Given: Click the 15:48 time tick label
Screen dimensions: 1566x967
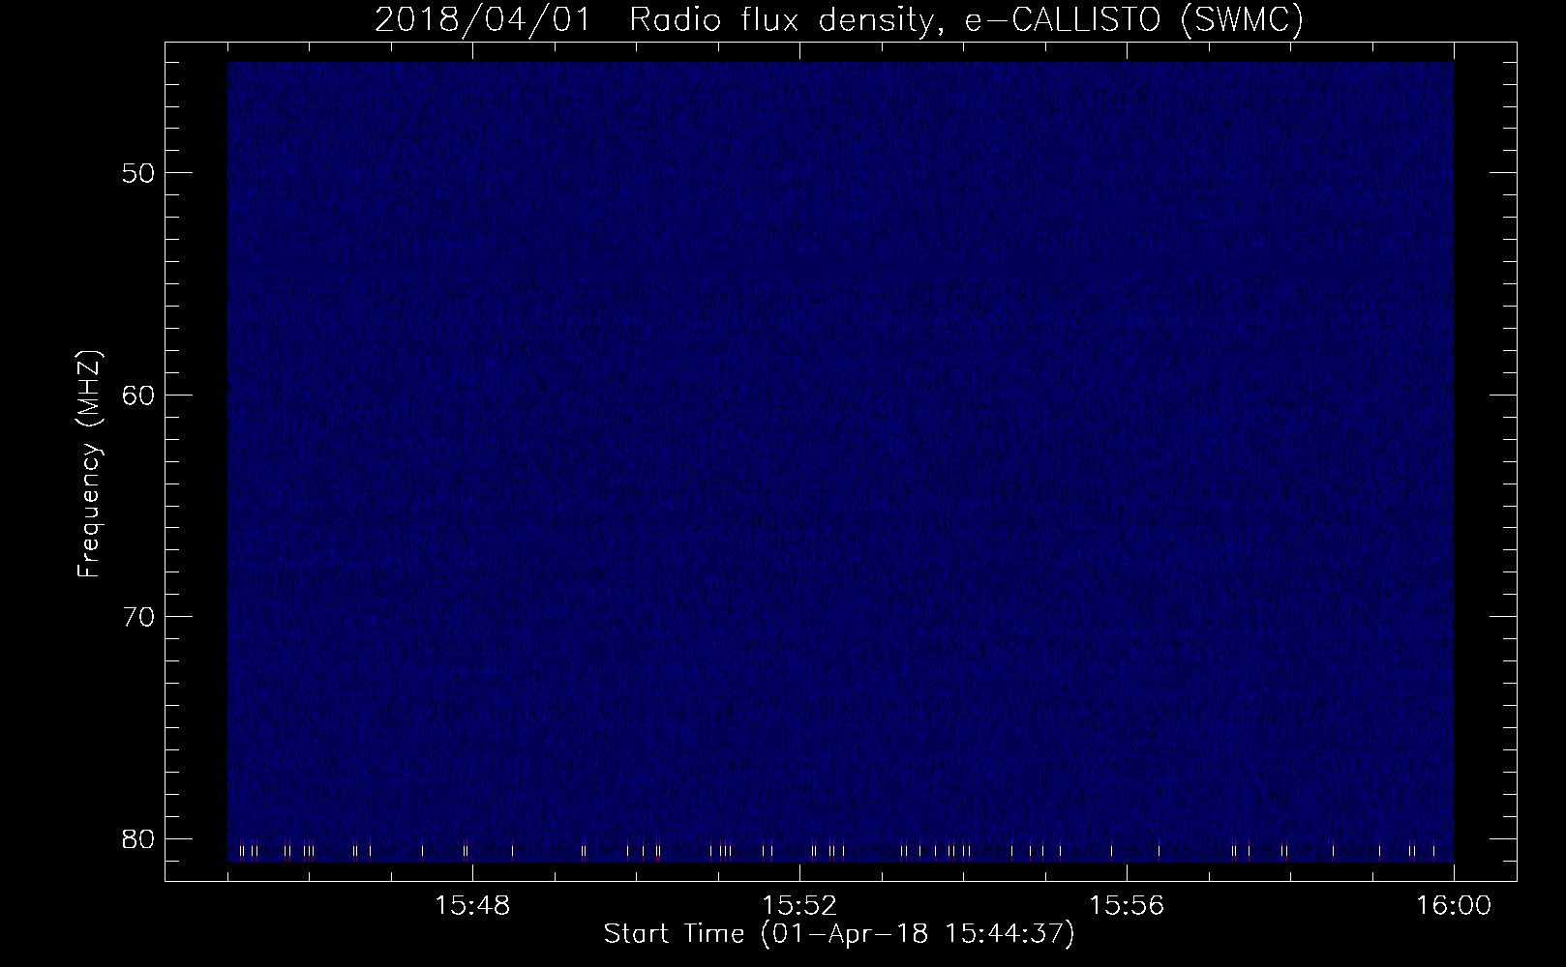Looking at the screenshot, I should 472,906.
